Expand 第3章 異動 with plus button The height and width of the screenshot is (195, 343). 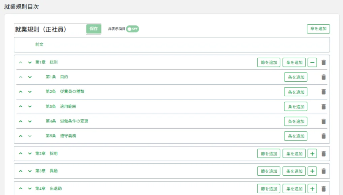[312, 171]
